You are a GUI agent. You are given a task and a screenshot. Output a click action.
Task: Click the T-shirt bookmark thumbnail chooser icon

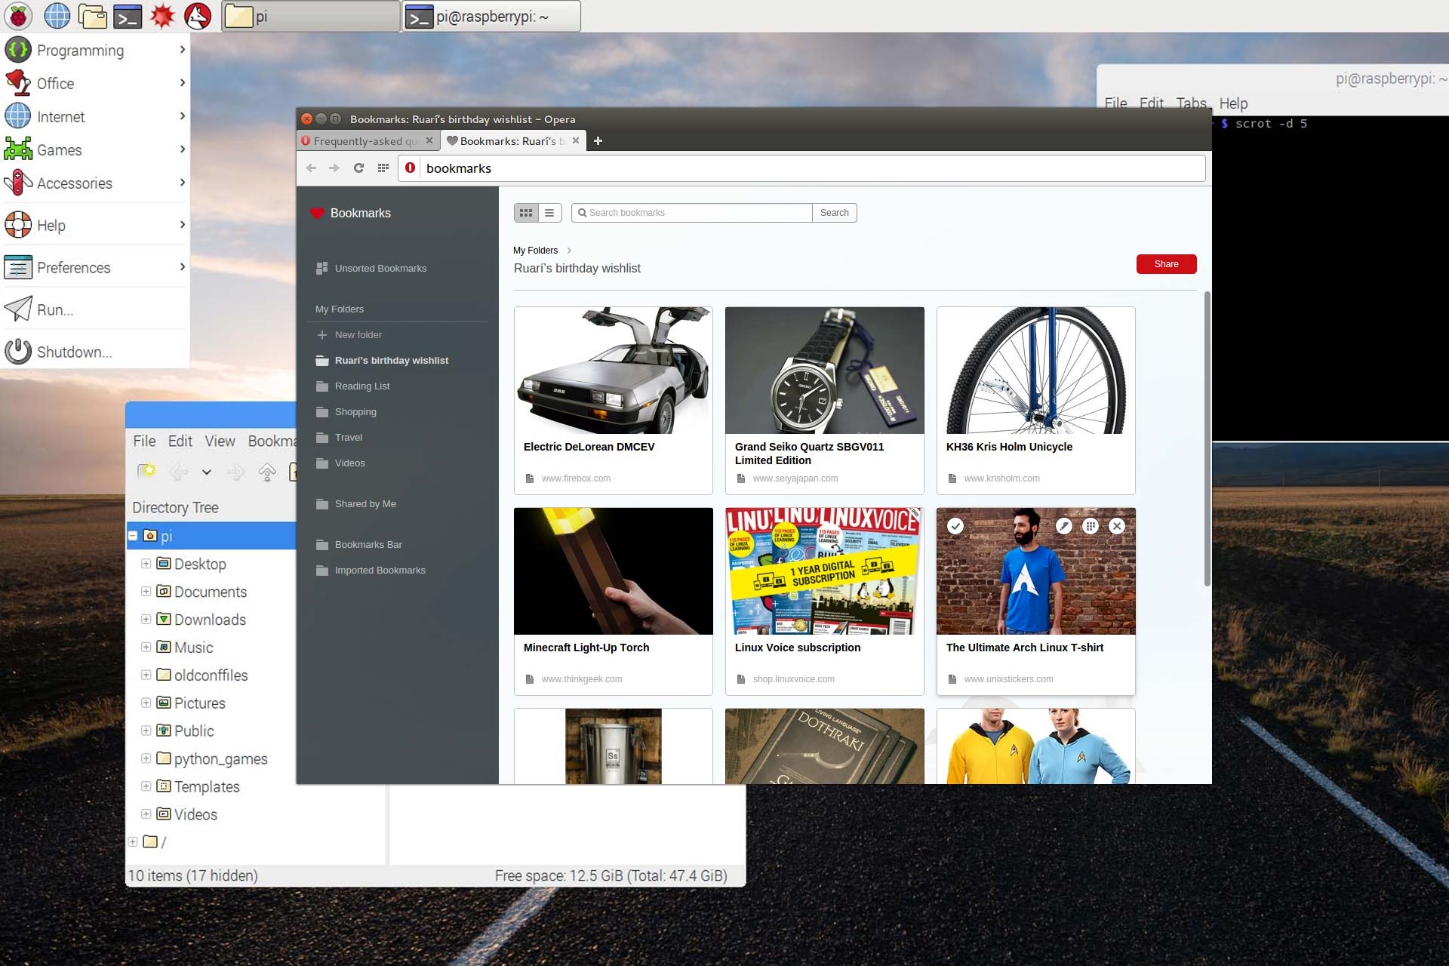click(x=1091, y=526)
